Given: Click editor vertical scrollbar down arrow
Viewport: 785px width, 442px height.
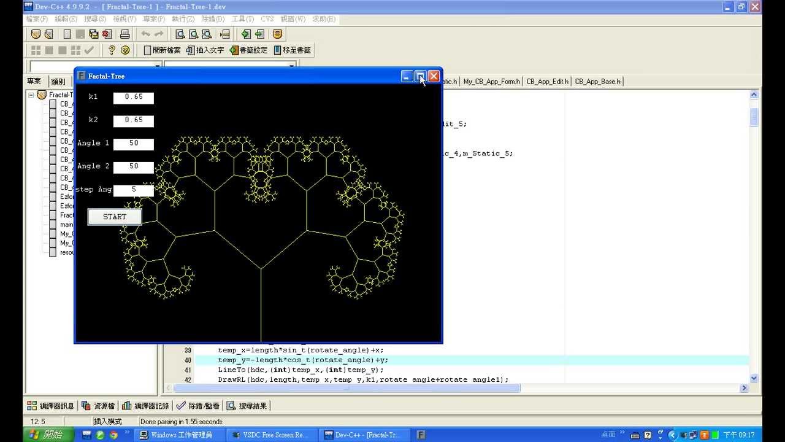Looking at the screenshot, I should coord(754,378).
